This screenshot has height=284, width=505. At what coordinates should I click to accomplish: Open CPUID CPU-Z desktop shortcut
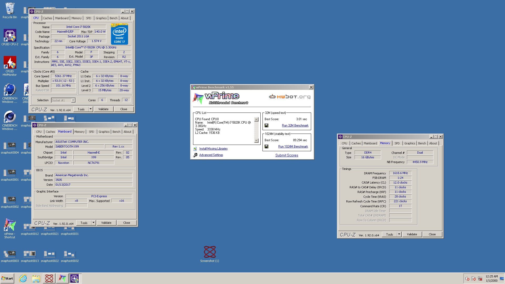click(x=10, y=37)
